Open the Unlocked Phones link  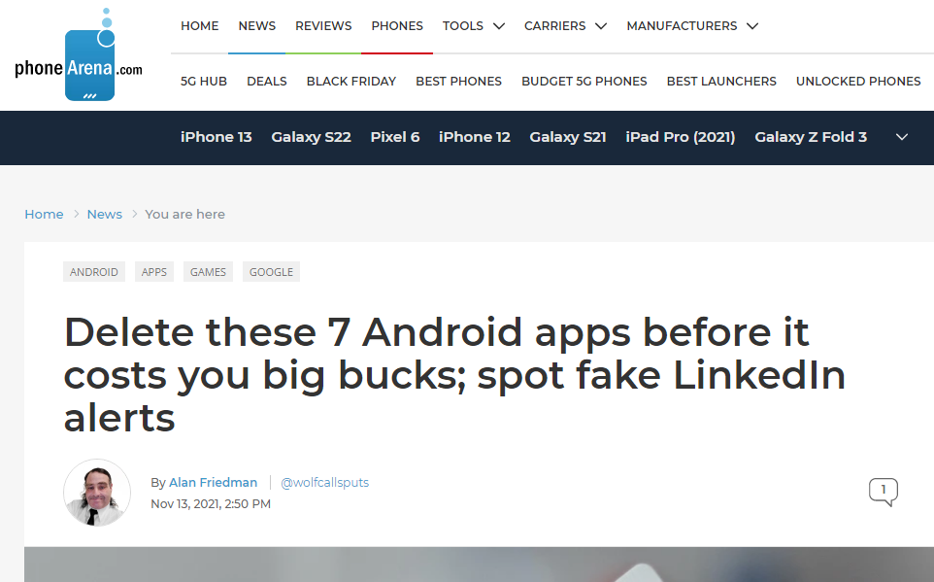[858, 81]
